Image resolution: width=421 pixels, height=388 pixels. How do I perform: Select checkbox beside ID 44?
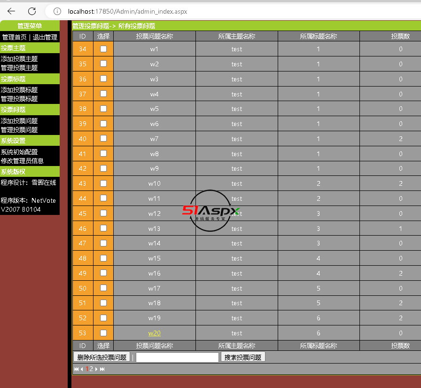[x=103, y=198]
